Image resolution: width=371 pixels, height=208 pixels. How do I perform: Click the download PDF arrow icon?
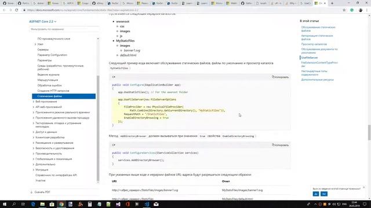coord(31,192)
